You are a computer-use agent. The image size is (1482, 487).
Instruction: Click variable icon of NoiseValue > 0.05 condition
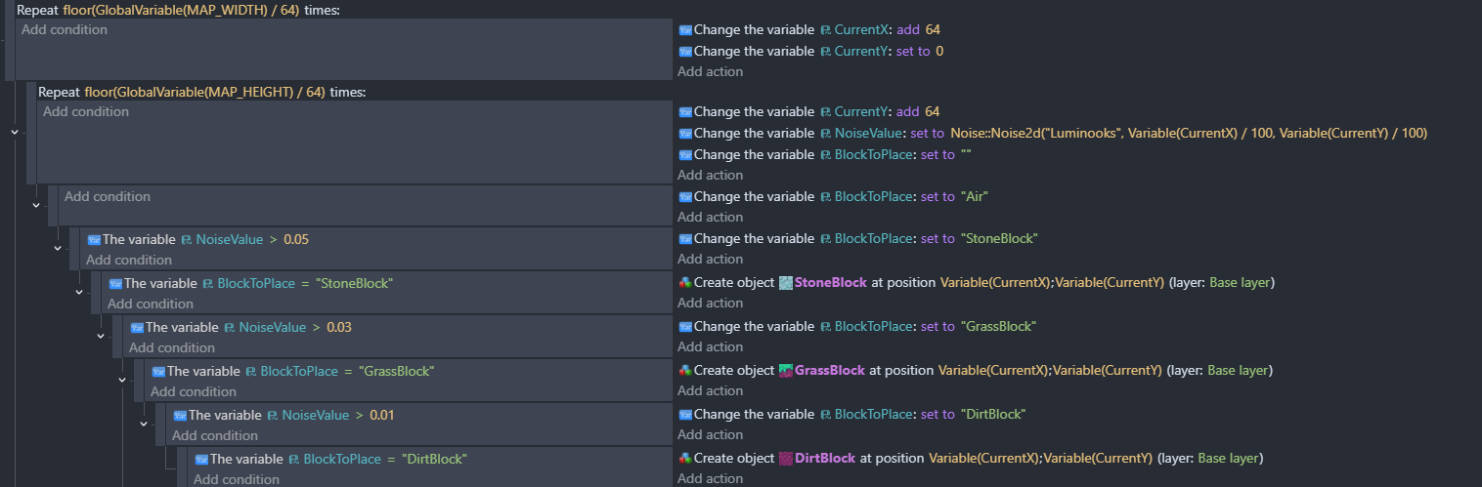tap(94, 239)
